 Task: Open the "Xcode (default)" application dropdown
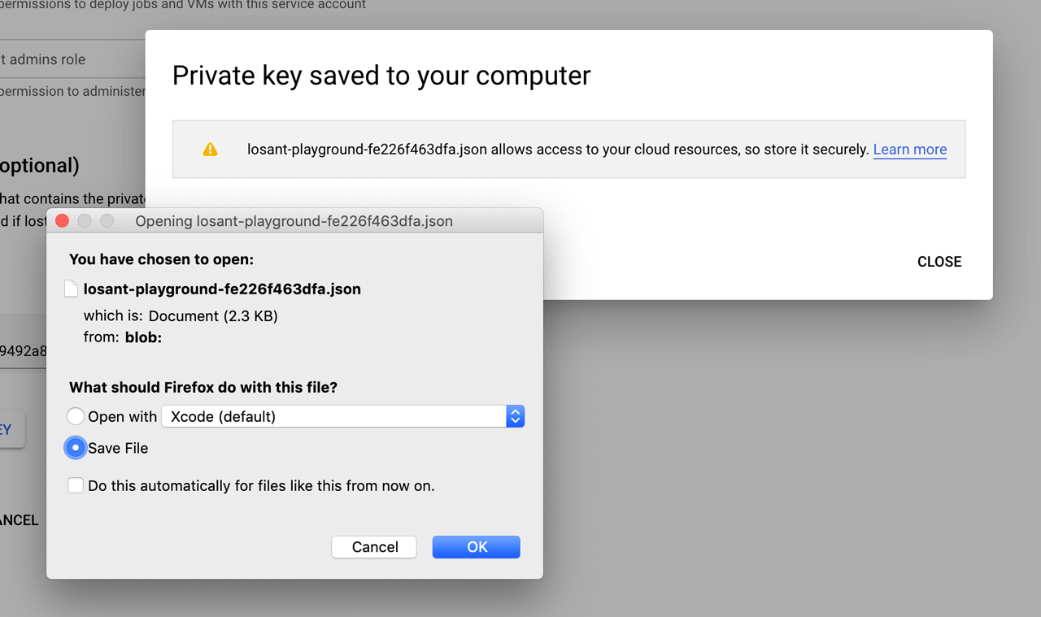pyautogui.click(x=333, y=416)
